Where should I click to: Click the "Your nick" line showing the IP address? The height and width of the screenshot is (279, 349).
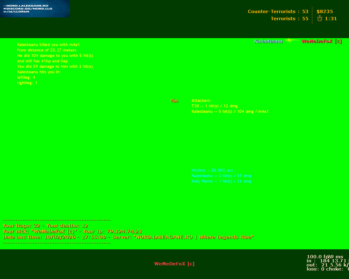point(72,231)
